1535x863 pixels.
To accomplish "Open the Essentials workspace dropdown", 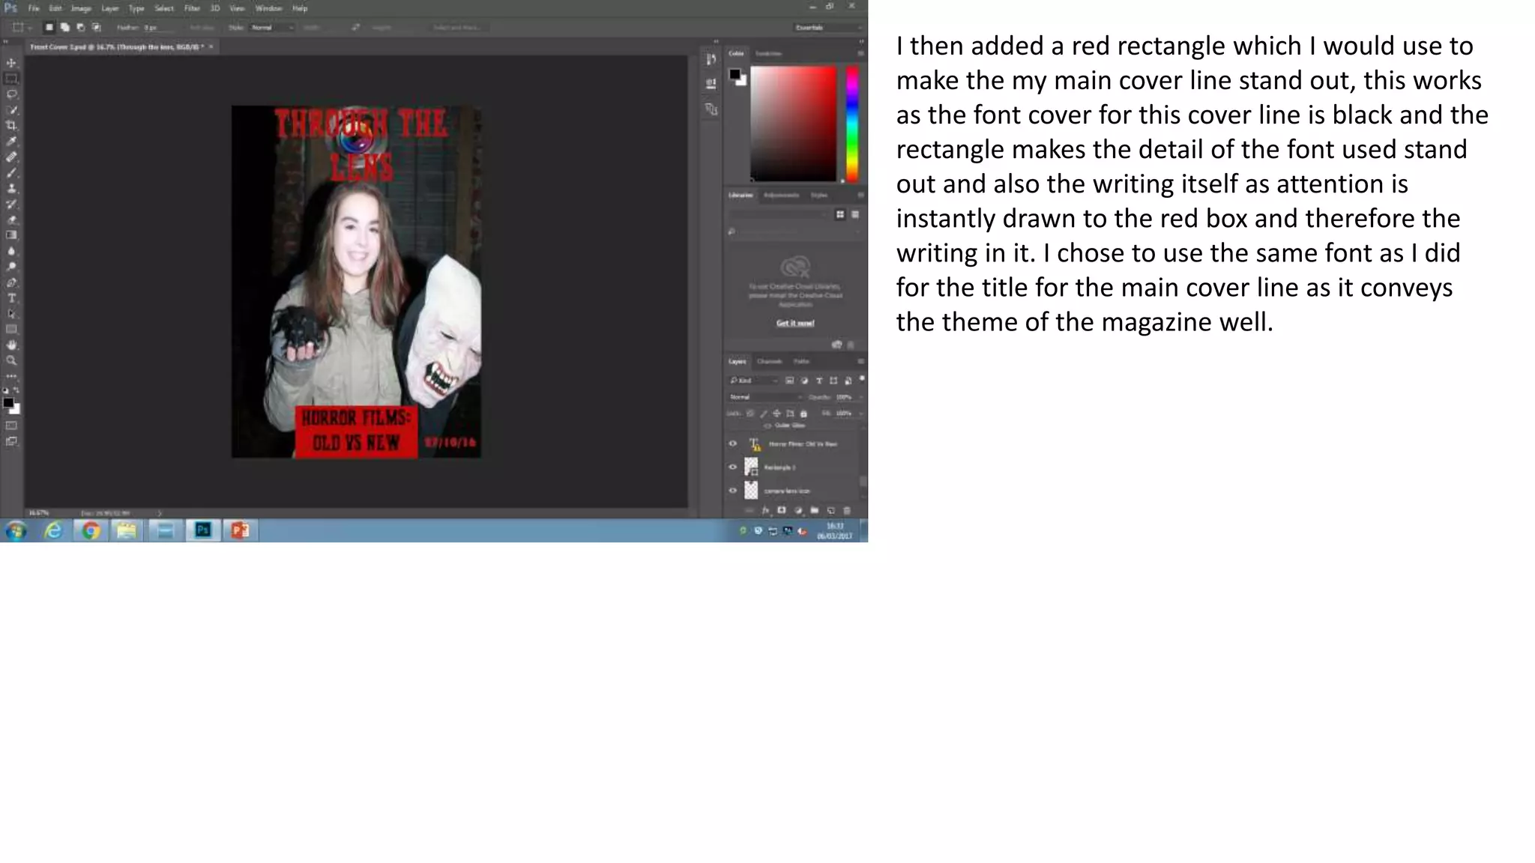I will [x=827, y=28].
